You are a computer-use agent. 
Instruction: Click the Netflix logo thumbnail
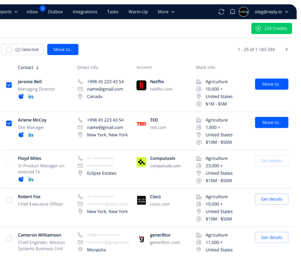(141, 85)
